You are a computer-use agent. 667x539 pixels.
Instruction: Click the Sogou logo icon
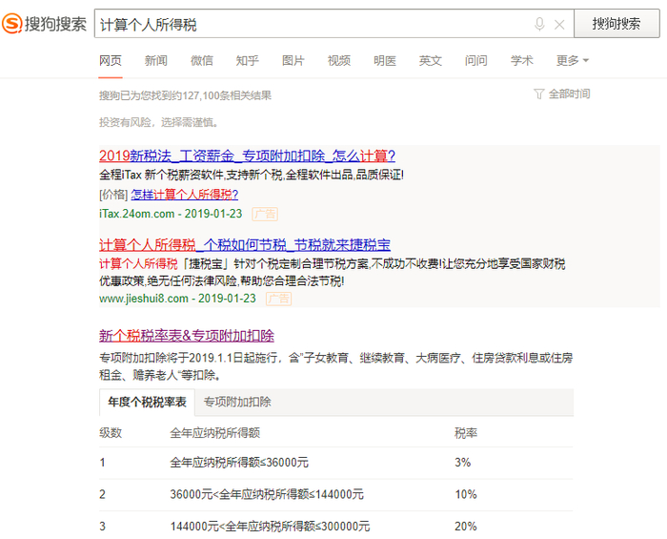(x=11, y=24)
